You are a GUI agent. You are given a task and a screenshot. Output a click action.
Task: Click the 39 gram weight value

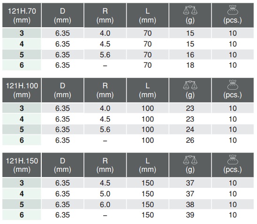(190, 215)
